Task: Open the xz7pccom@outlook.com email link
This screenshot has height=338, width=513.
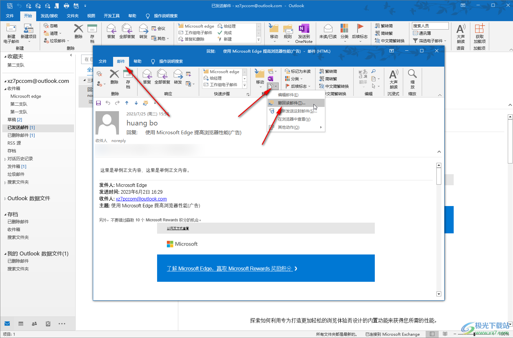Action: click(x=141, y=199)
